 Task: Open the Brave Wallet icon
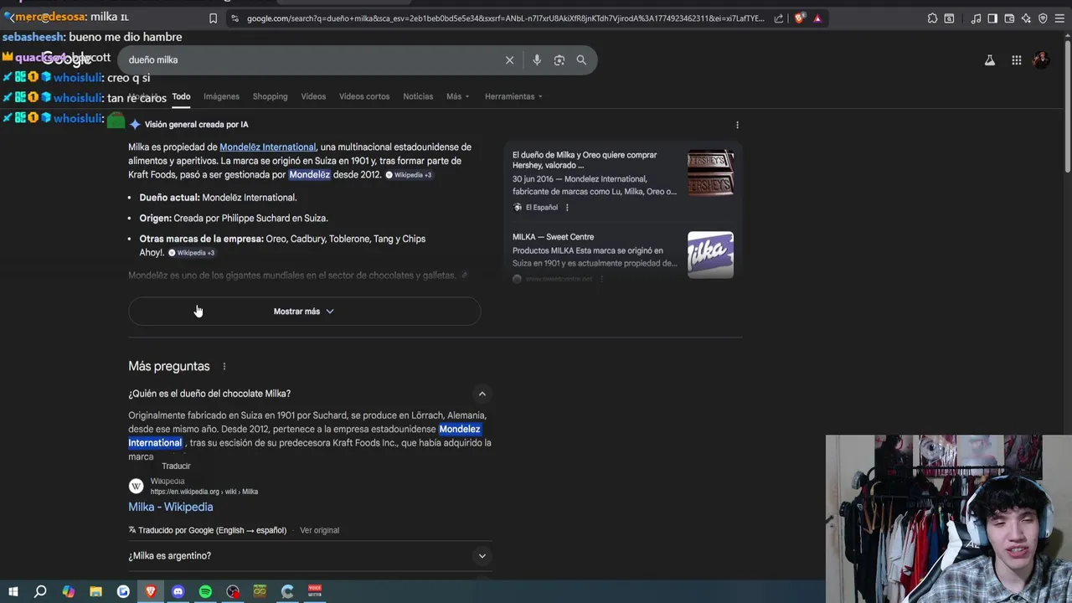point(1009,18)
